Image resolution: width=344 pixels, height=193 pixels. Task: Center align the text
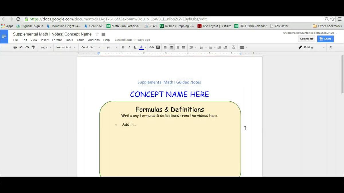[x=171, y=47]
